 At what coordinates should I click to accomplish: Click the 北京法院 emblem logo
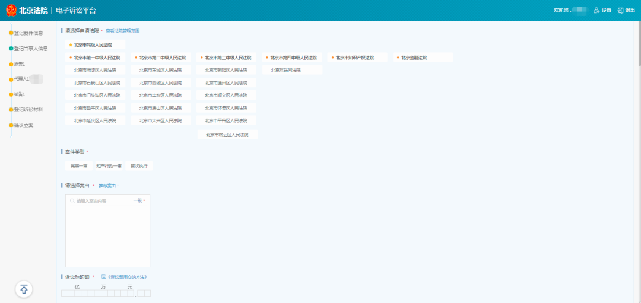coord(11,11)
